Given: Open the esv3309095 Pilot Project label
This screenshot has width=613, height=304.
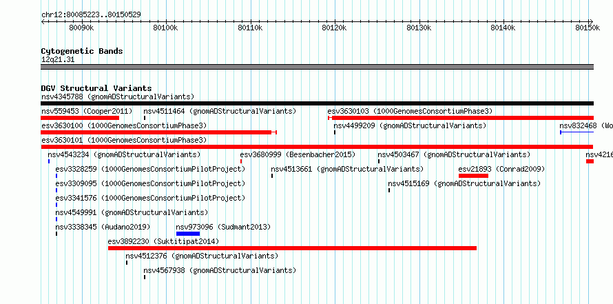Looking at the screenshot, I should coord(150,183).
